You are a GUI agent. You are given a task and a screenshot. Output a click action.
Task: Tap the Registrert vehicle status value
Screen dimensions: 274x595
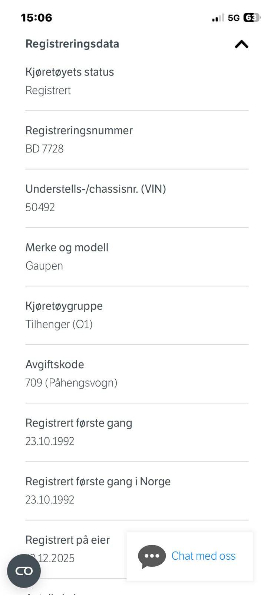click(x=48, y=90)
